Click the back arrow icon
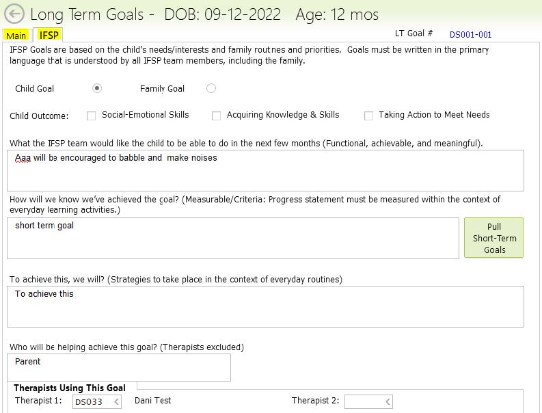 (14, 14)
